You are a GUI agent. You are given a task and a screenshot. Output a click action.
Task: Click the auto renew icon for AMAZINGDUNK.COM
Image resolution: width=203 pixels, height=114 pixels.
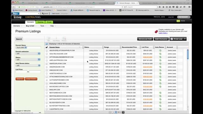coord(160,67)
